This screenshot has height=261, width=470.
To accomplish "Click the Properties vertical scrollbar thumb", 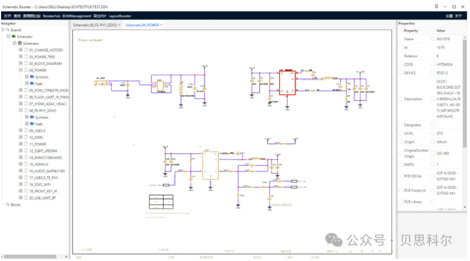I will click(x=465, y=94).
